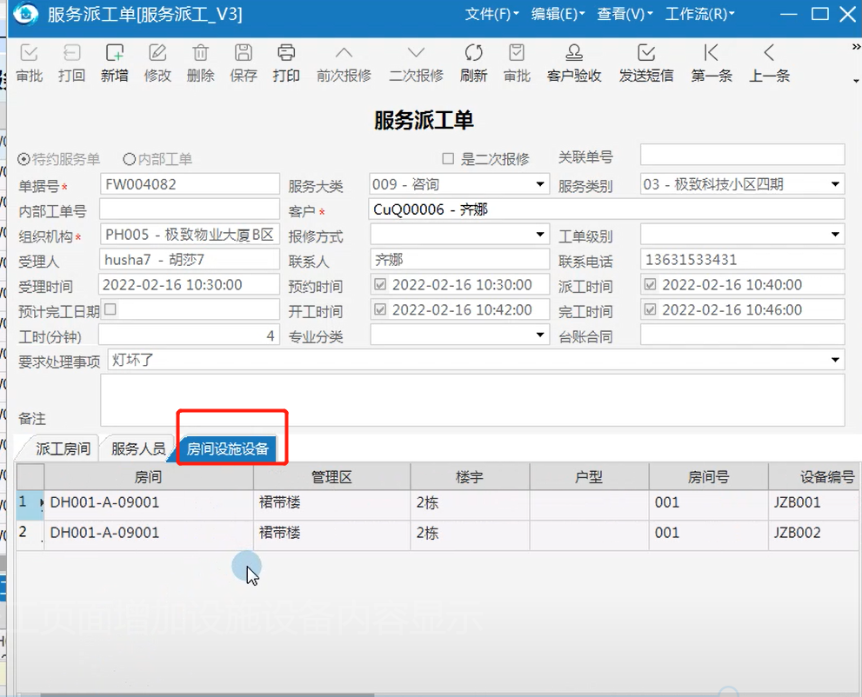Viewport: 862px width, 697px height.
Task: Click the 联系人 field 齐娜
Action: [x=459, y=259]
